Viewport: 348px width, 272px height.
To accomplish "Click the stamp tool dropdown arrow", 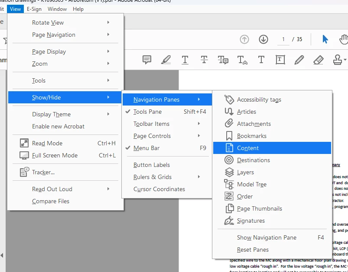I will coord(345,60).
